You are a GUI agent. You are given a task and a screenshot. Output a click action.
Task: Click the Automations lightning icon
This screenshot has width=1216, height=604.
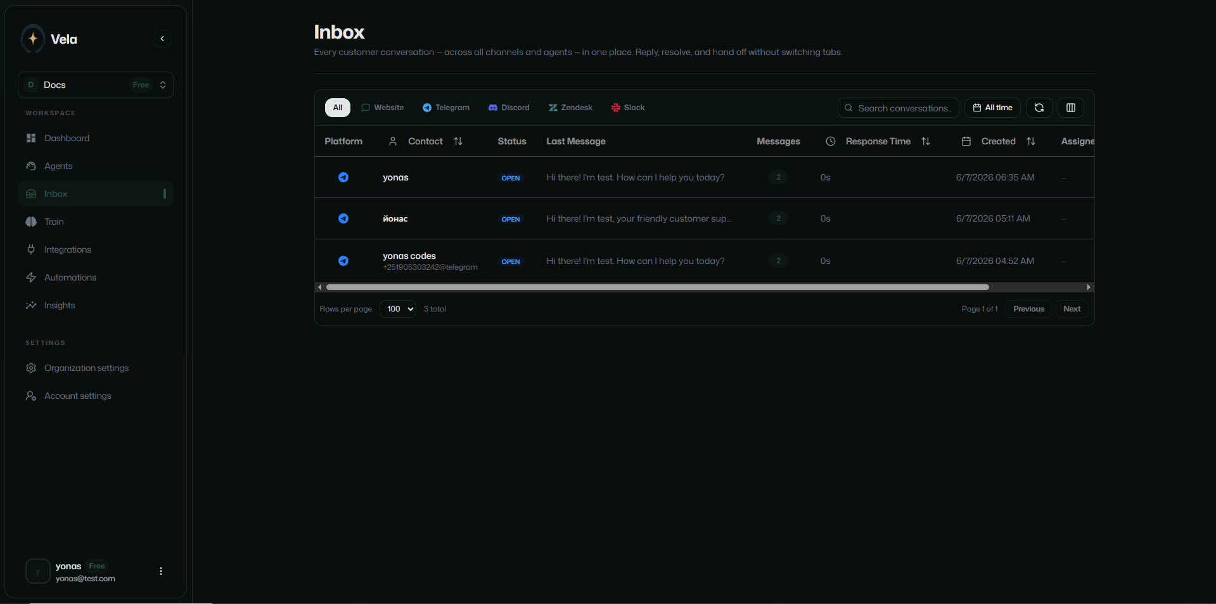(x=31, y=277)
